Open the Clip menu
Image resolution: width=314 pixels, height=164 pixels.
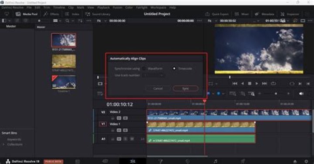coord(71,7)
